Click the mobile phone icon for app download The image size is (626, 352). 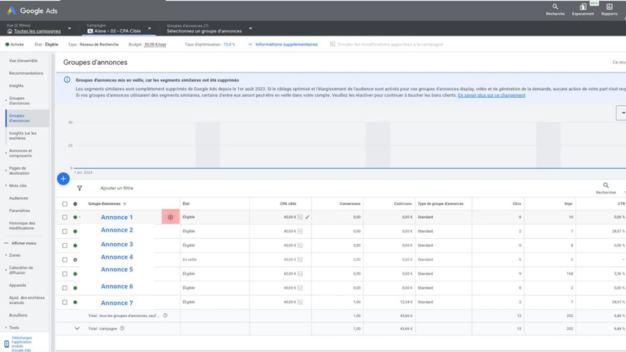[x=6, y=344]
